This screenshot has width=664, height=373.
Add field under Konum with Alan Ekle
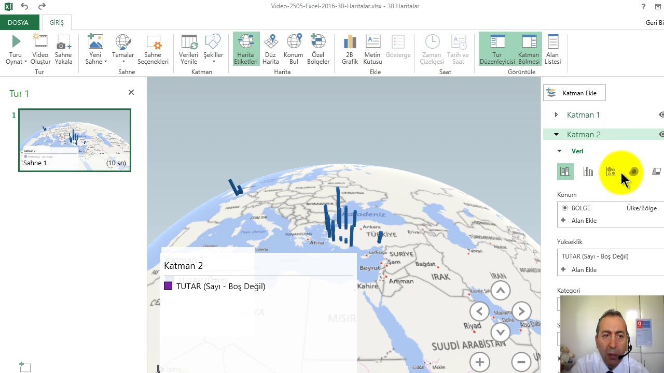579,221
